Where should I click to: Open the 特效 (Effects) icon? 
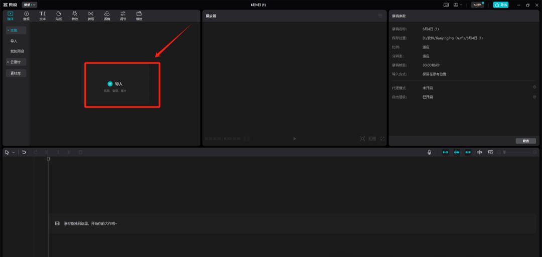75,16
